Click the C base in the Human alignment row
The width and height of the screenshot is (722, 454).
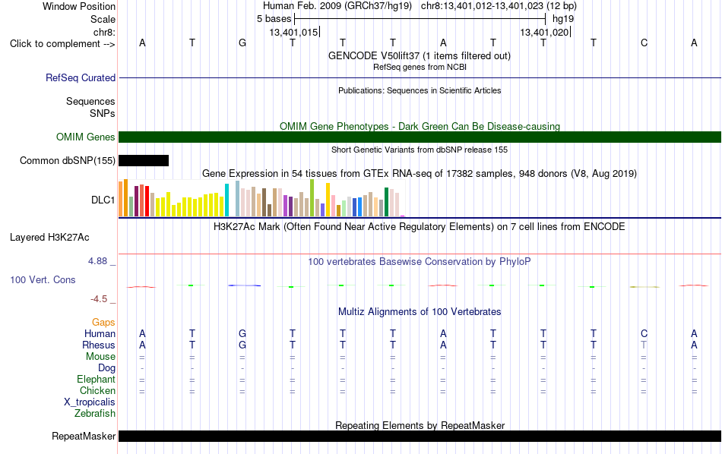(x=644, y=333)
